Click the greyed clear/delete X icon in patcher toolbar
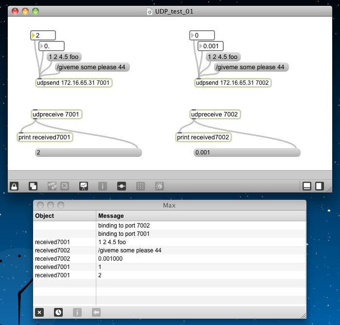This screenshot has width=340, height=325. (65, 186)
